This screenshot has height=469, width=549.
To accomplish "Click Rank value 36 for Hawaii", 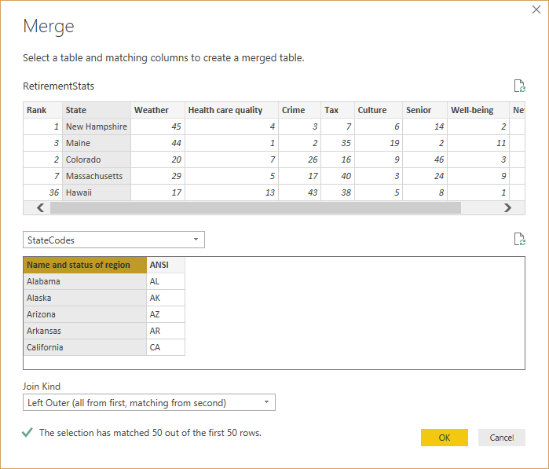I will [x=42, y=192].
